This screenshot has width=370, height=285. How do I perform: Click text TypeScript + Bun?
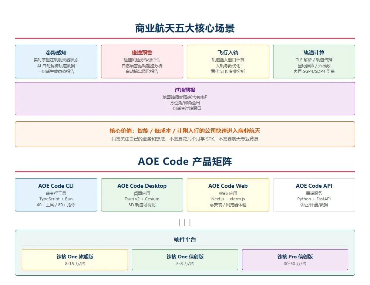click(56, 199)
